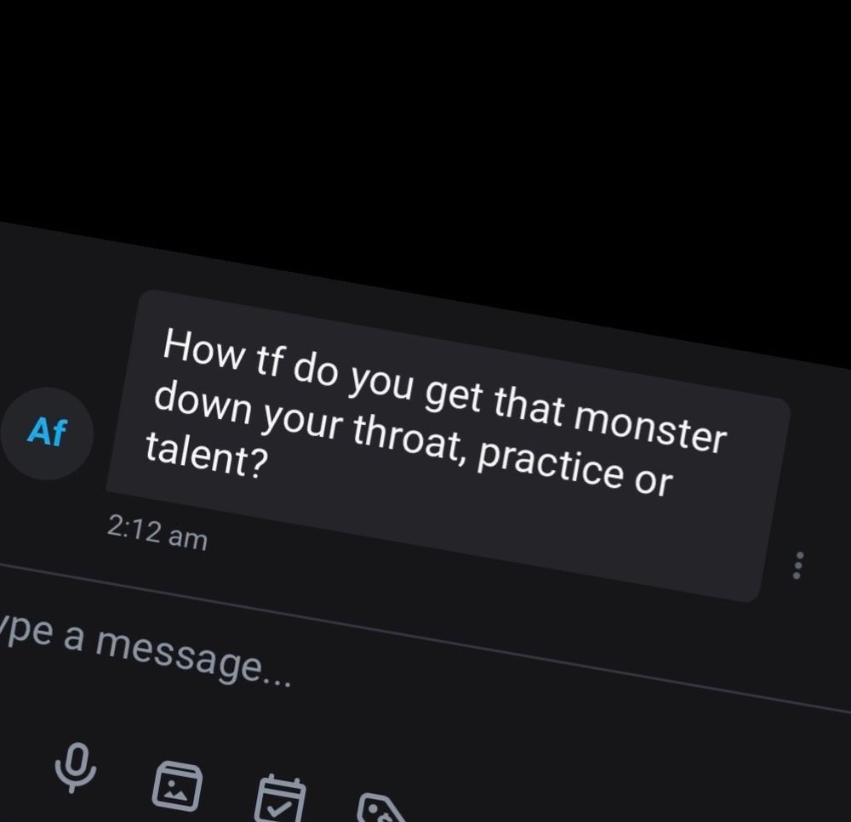
Task: Open the Af user avatar profile
Action: [x=47, y=434]
